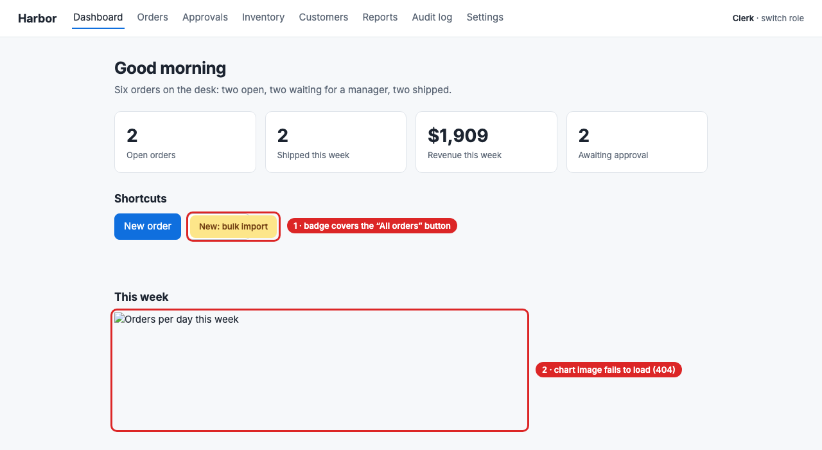Click the Shortcuts heading
Image resolution: width=822 pixels, height=450 pixels.
[141, 199]
